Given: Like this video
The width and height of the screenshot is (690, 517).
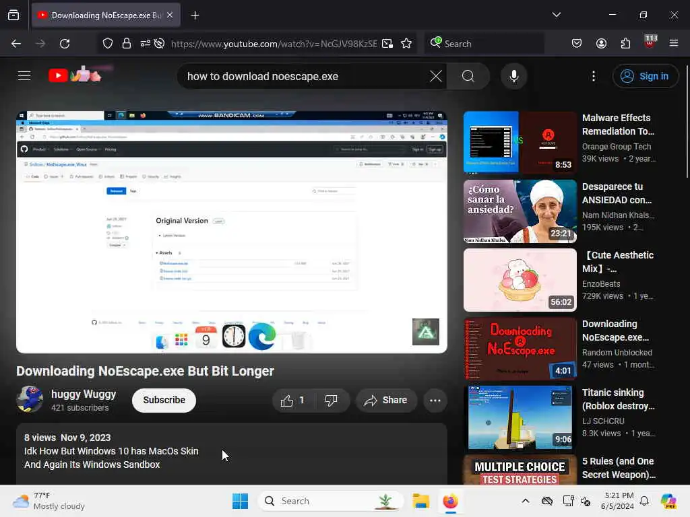Looking at the screenshot, I should (x=293, y=401).
